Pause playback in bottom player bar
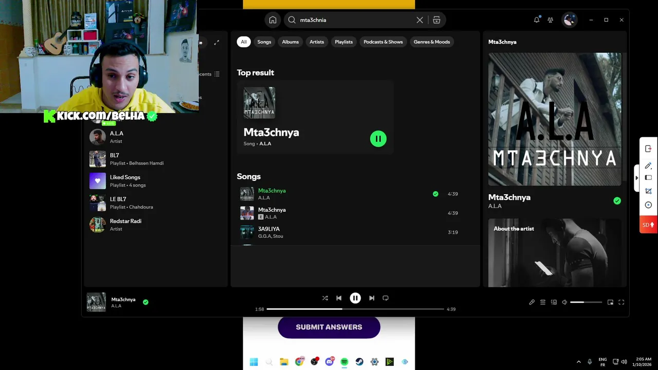This screenshot has height=370, width=658. point(355,298)
